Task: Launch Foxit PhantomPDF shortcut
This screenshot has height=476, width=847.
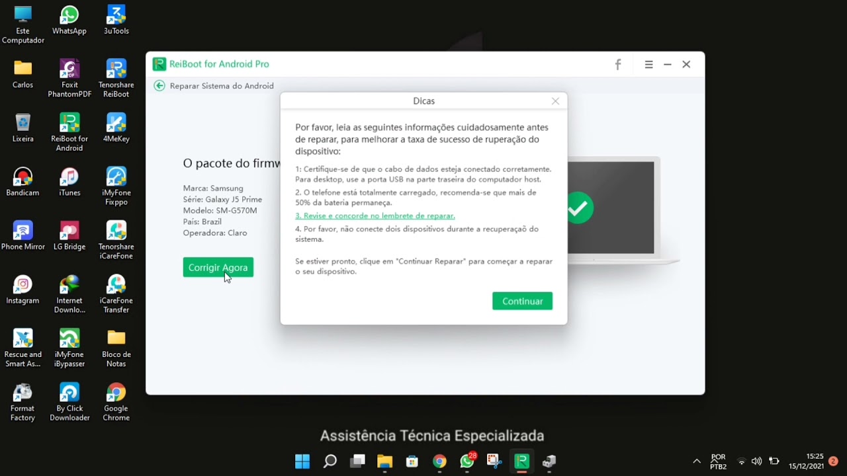Action: [x=69, y=79]
